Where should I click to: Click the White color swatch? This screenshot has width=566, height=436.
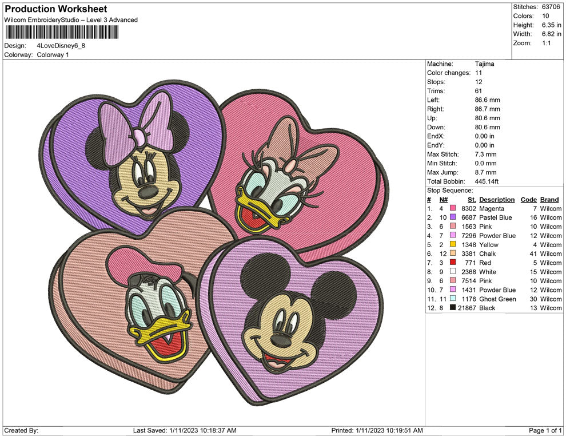(x=453, y=271)
